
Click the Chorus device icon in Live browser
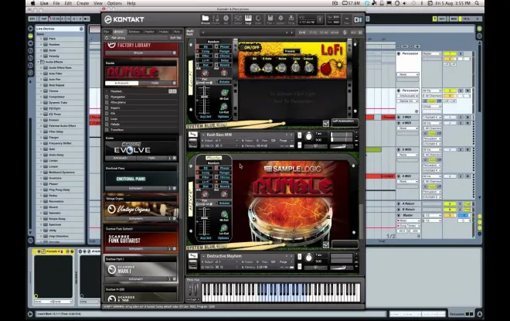coord(46,90)
